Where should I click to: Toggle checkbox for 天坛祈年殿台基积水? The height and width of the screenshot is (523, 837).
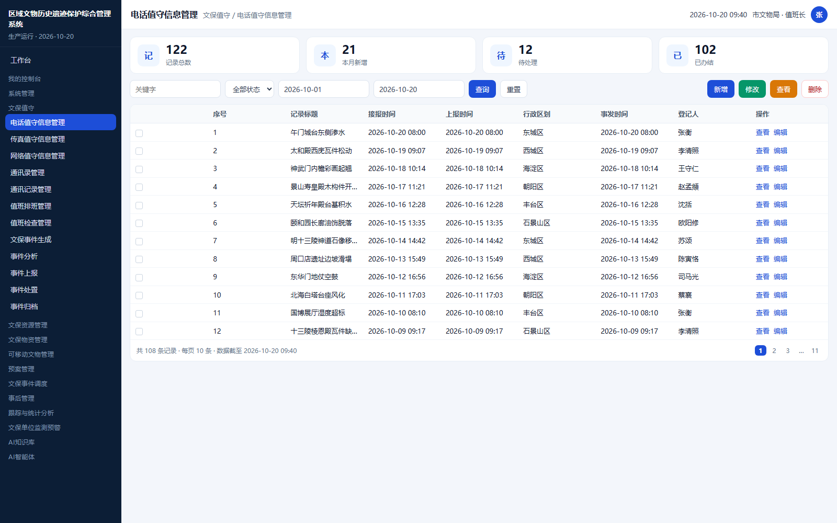click(x=139, y=205)
